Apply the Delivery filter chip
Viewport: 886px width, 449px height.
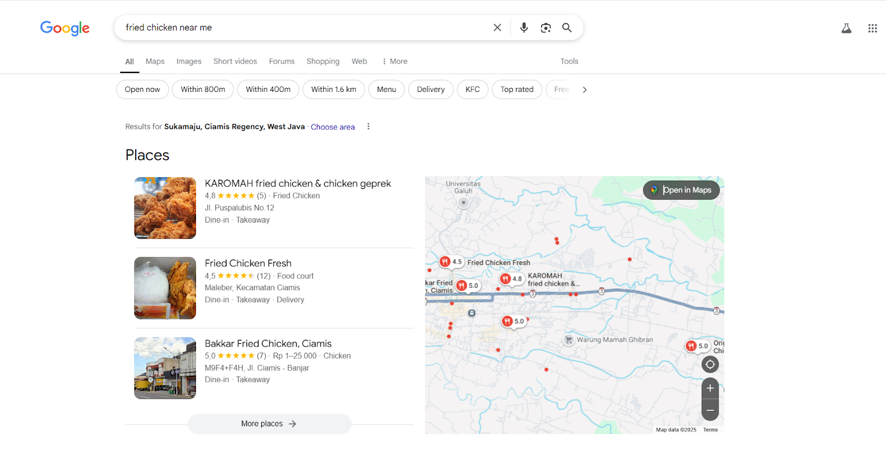tap(431, 90)
